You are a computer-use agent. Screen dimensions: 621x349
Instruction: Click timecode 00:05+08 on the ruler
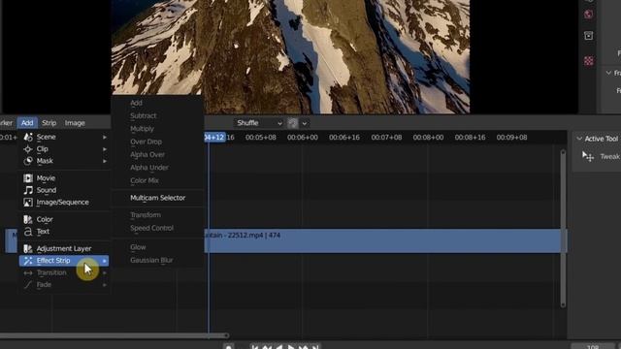(x=261, y=138)
